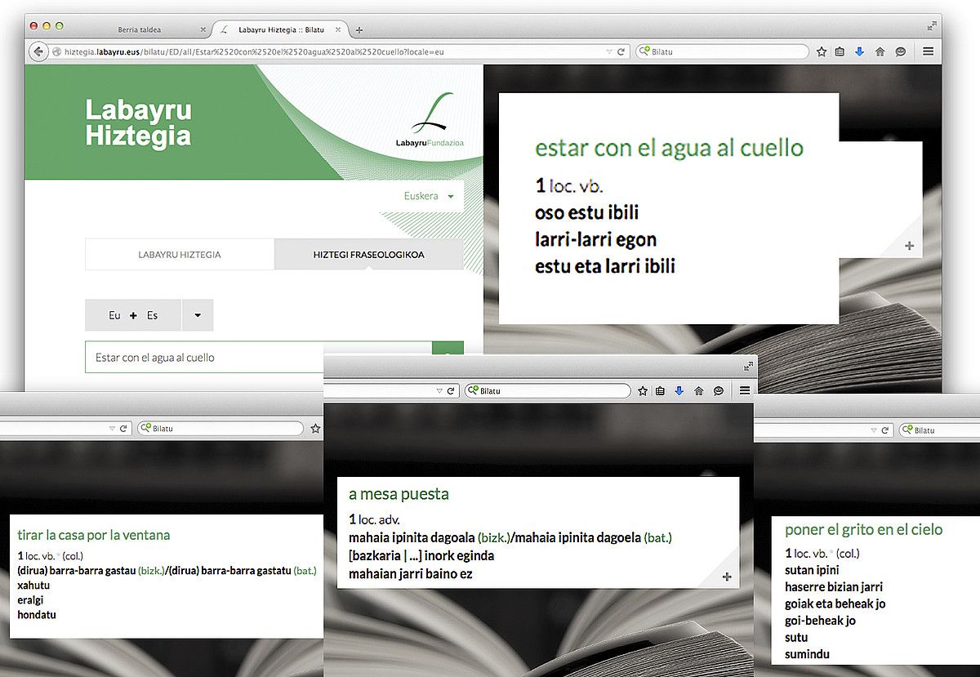Click the translation 'oso estu ibili'
Image resolution: width=980 pixels, height=677 pixels.
pos(586,213)
